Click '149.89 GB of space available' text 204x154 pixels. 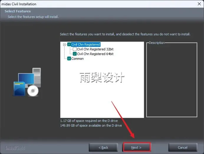coord(91,125)
